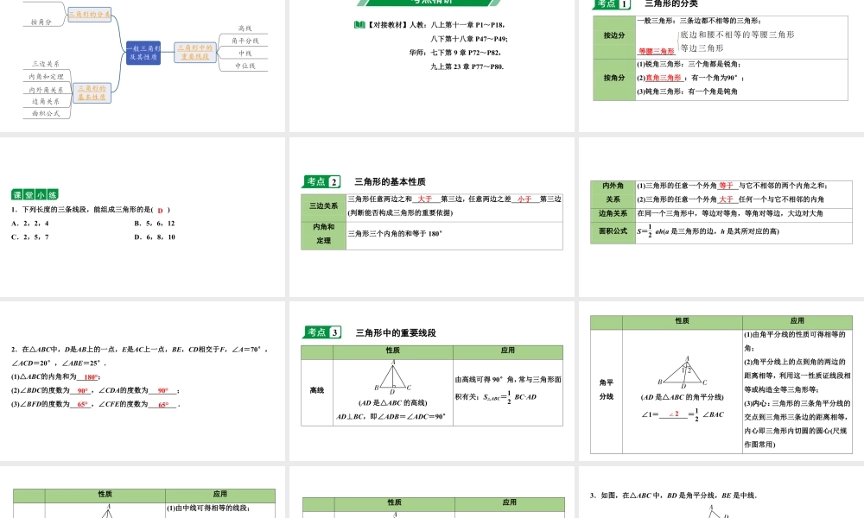Click the red 课堂小练 badge
Image resolution: width=864 pixels, height=518 pixels.
coord(35,193)
